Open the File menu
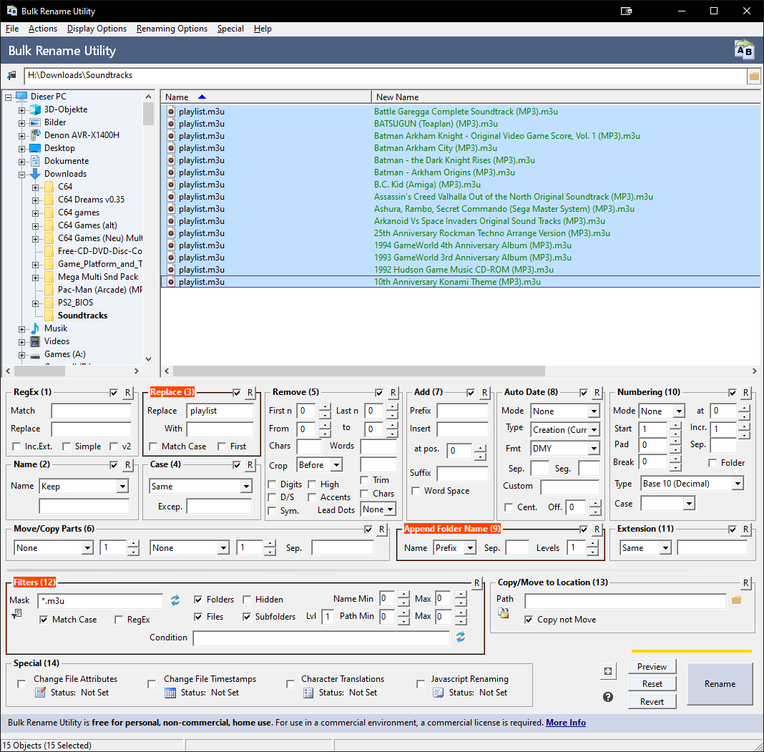This screenshot has width=764, height=752. [12, 29]
